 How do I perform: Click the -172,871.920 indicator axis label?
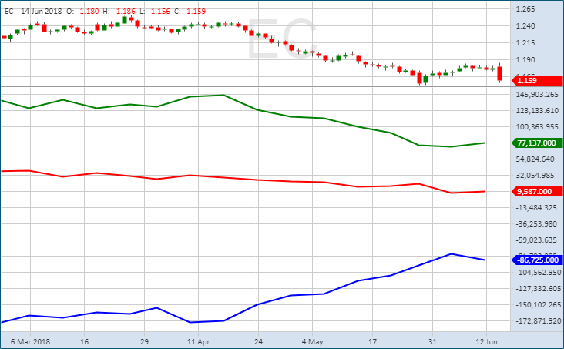[x=536, y=320]
